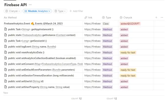
Task: Click the COUNT 12 under the Type column
Action: coord(112,99)
